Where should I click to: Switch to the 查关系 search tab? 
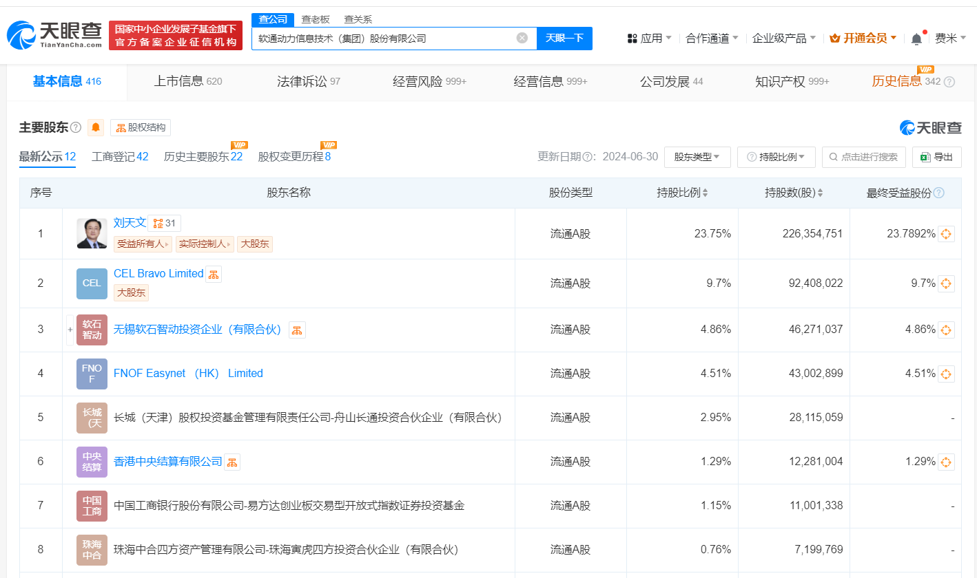(357, 19)
